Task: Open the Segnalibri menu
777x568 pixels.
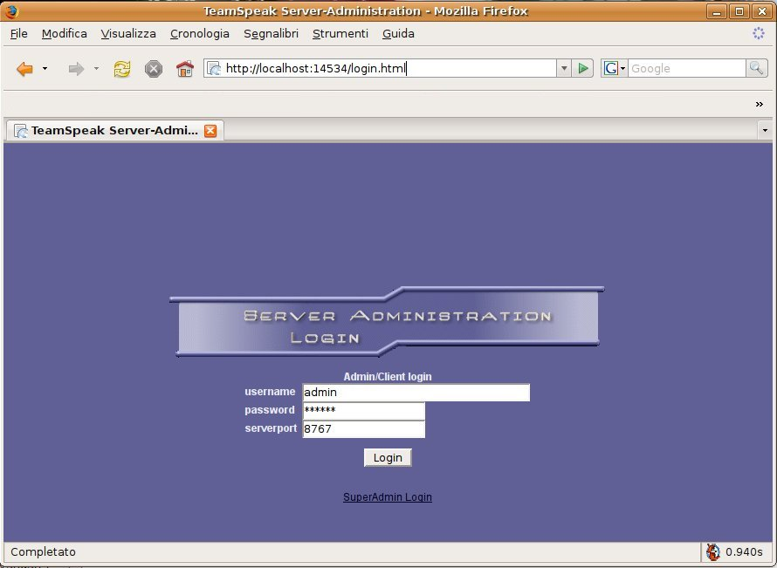Action: click(x=271, y=34)
